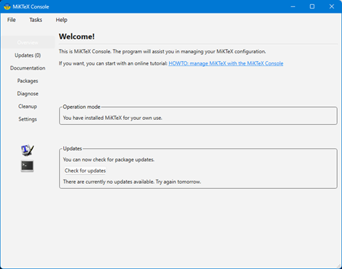Viewport: 342px width, 269px height.
Task: Click the 'This is MiKTeX Console' intro sentence
Action: click(x=162, y=51)
